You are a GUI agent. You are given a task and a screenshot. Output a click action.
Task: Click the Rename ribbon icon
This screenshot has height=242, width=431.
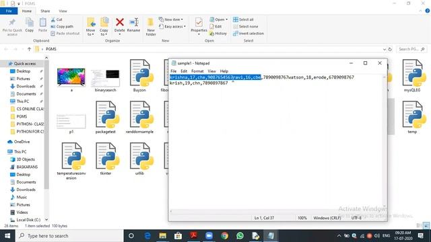(x=133, y=22)
